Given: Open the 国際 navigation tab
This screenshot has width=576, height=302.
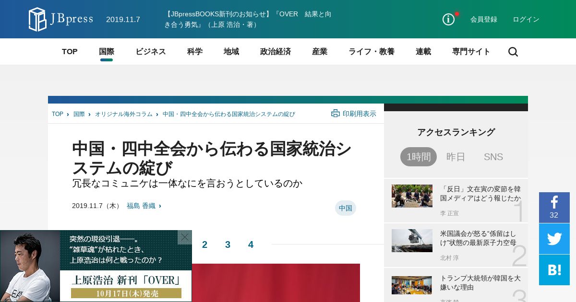Looking at the screenshot, I should 107,52.
